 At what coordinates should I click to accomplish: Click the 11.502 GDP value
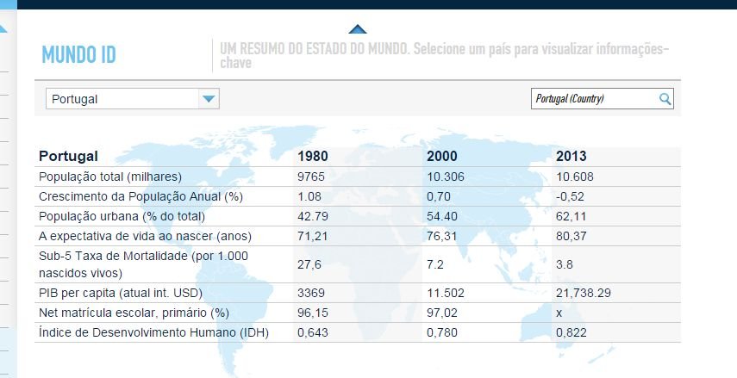pos(445,293)
